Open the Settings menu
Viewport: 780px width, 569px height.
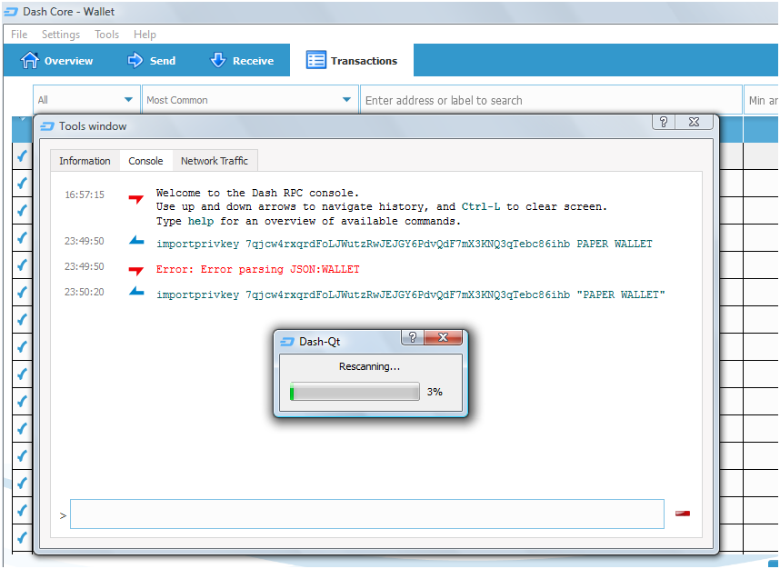[x=61, y=35]
